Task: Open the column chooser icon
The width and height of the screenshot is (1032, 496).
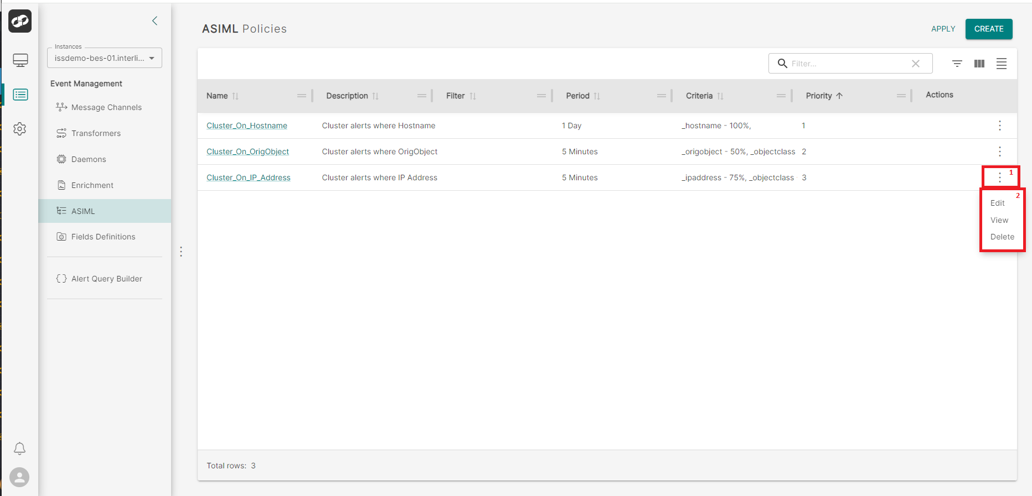Action: [979, 64]
